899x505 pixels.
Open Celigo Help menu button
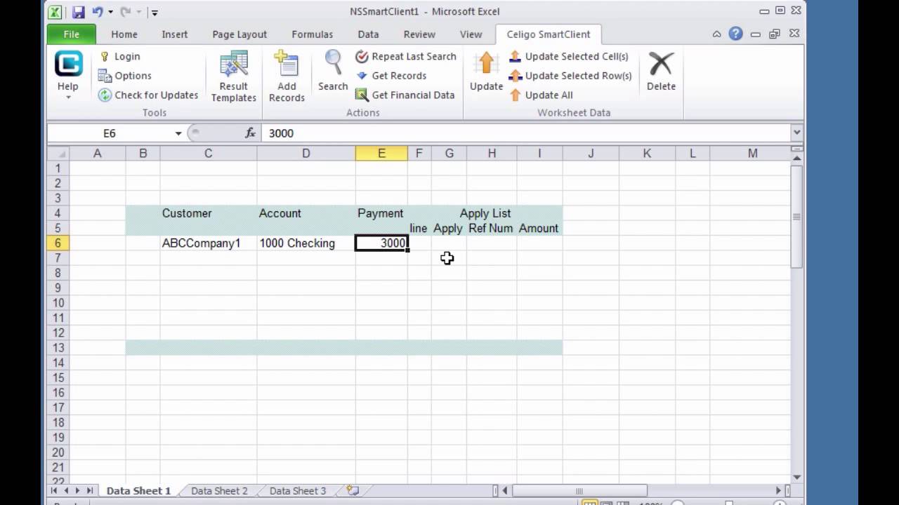68,75
